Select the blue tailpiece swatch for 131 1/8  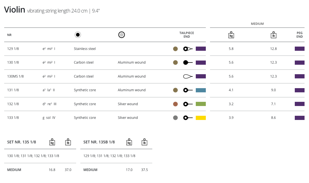(x=201, y=90)
